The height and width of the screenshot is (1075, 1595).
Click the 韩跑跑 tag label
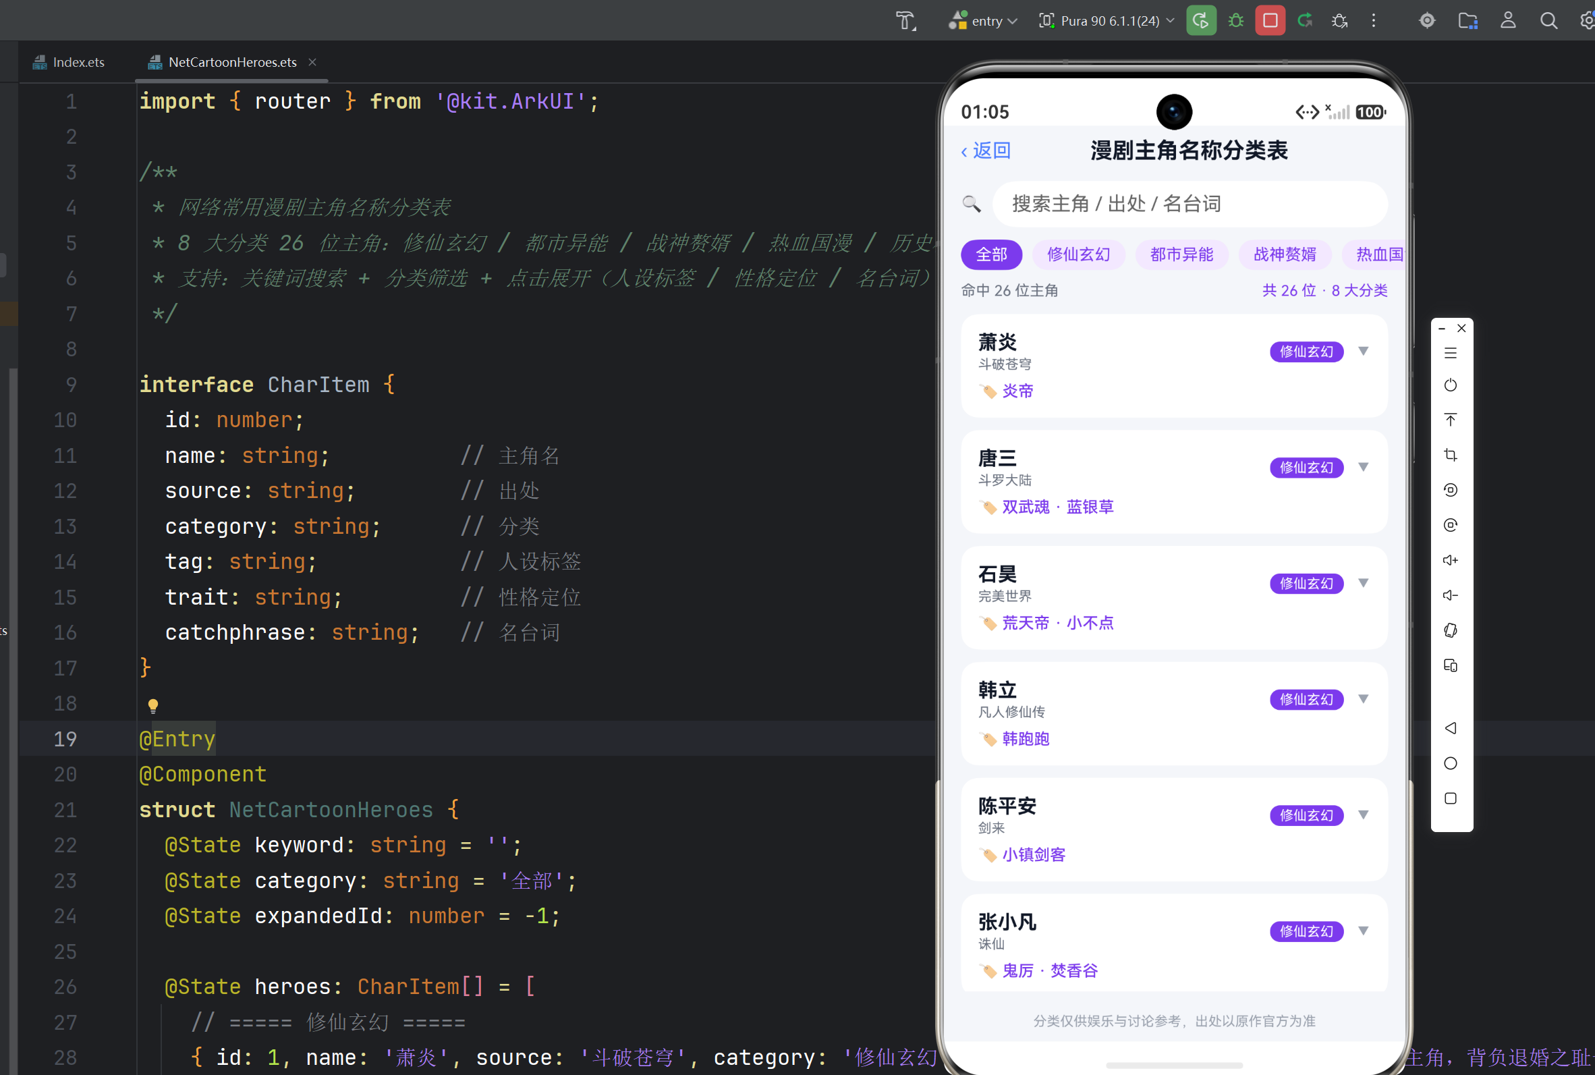[1026, 739]
